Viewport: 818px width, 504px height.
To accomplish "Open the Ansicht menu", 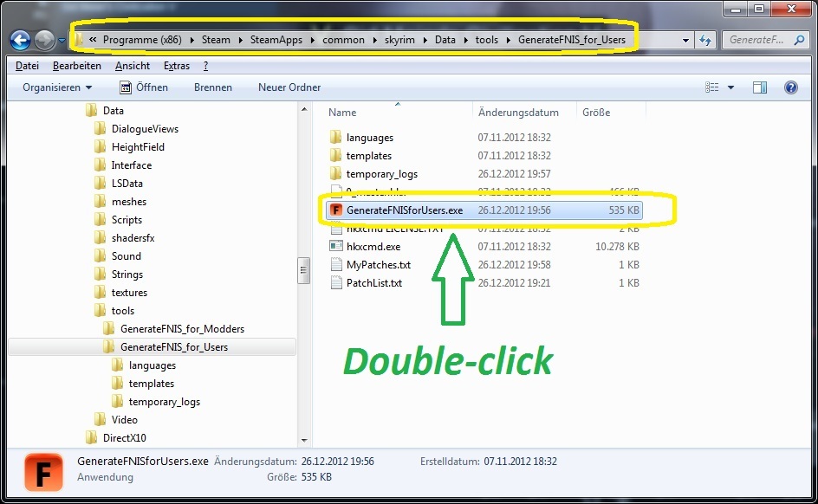I will [133, 66].
